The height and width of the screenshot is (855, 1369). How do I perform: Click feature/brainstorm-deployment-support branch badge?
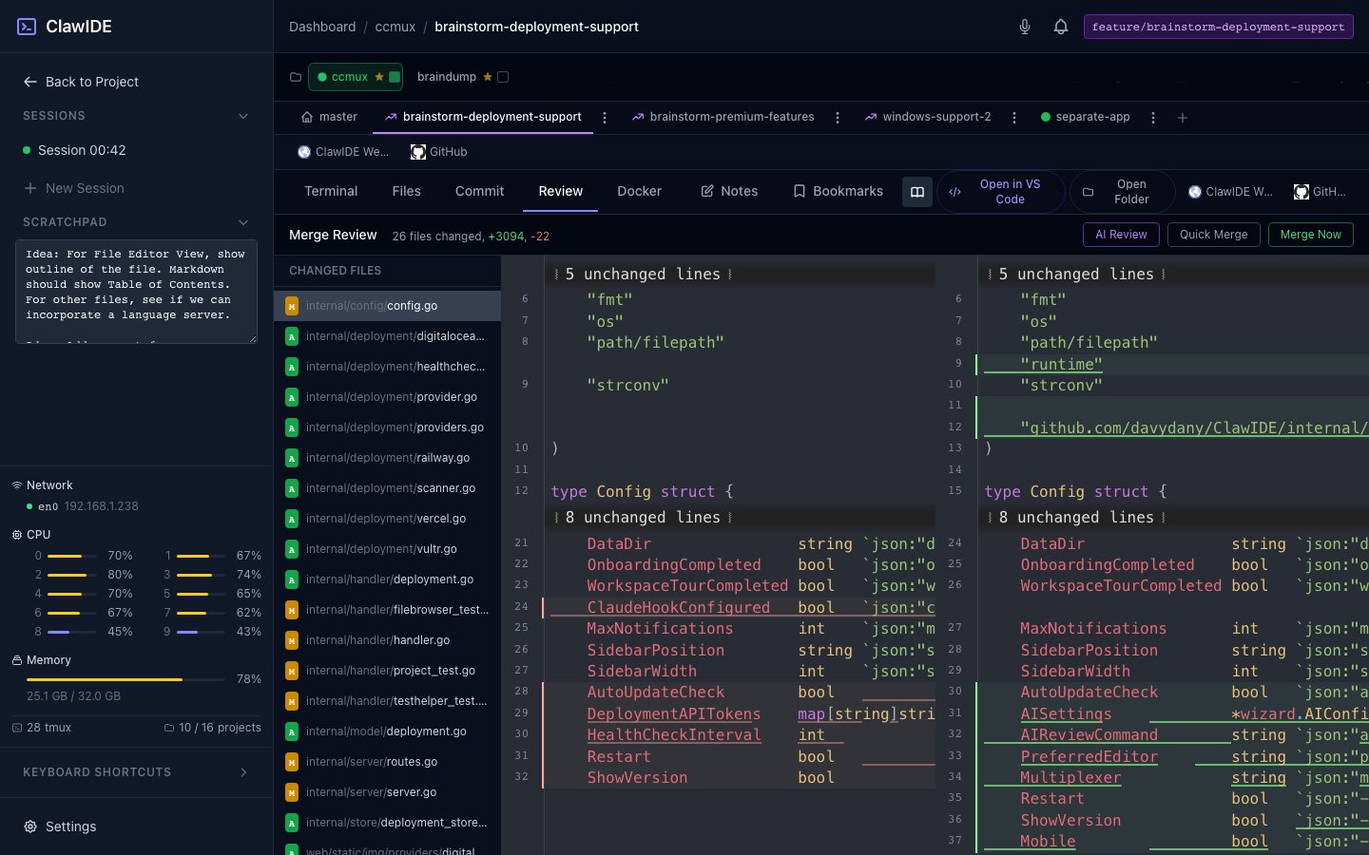1218,27
